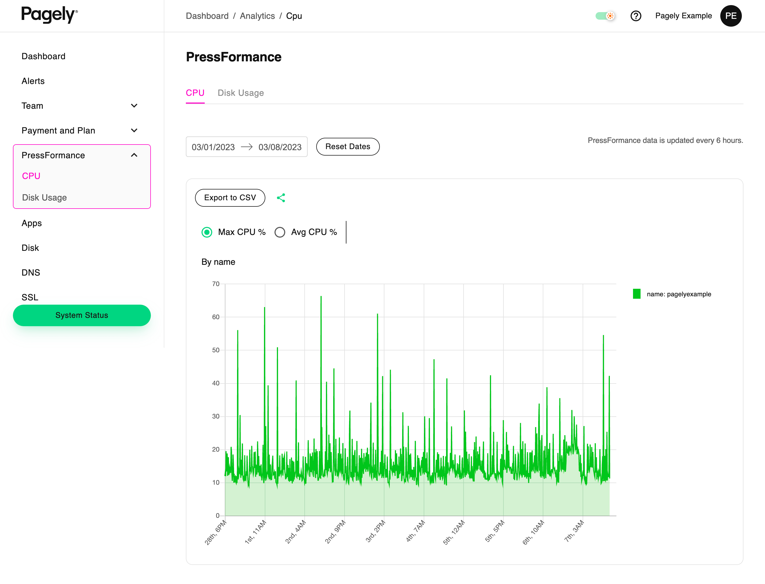Toggle the light/dark theme switch

(x=605, y=16)
